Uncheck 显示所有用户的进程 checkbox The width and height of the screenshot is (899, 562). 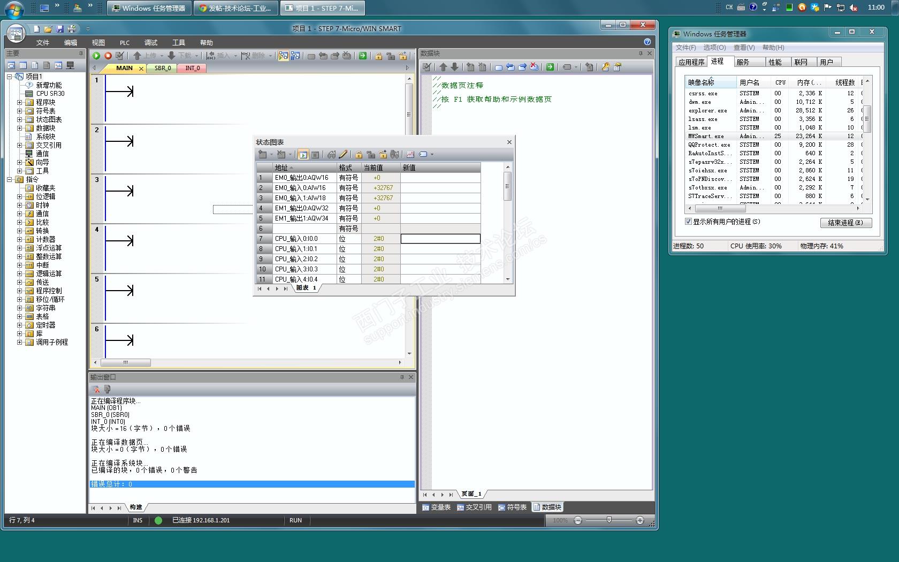pyautogui.click(x=688, y=222)
